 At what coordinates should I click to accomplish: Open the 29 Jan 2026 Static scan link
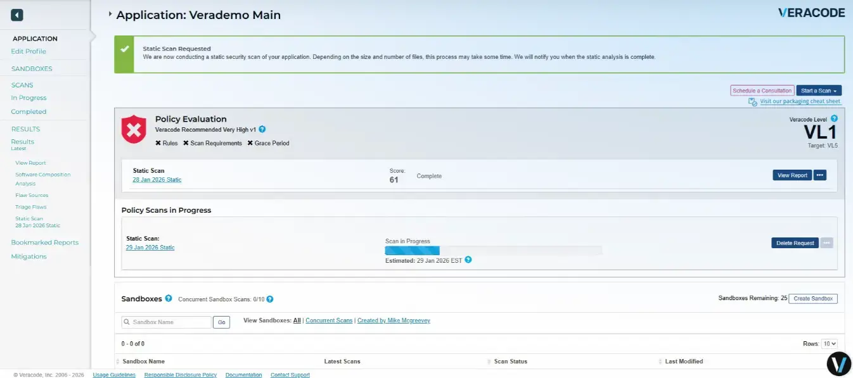(150, 248)
